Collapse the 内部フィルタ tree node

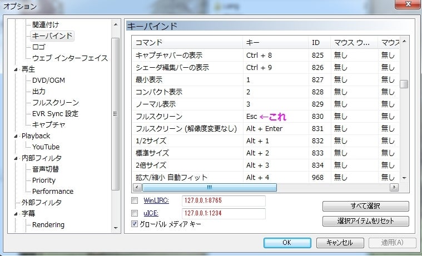[16, 158]
